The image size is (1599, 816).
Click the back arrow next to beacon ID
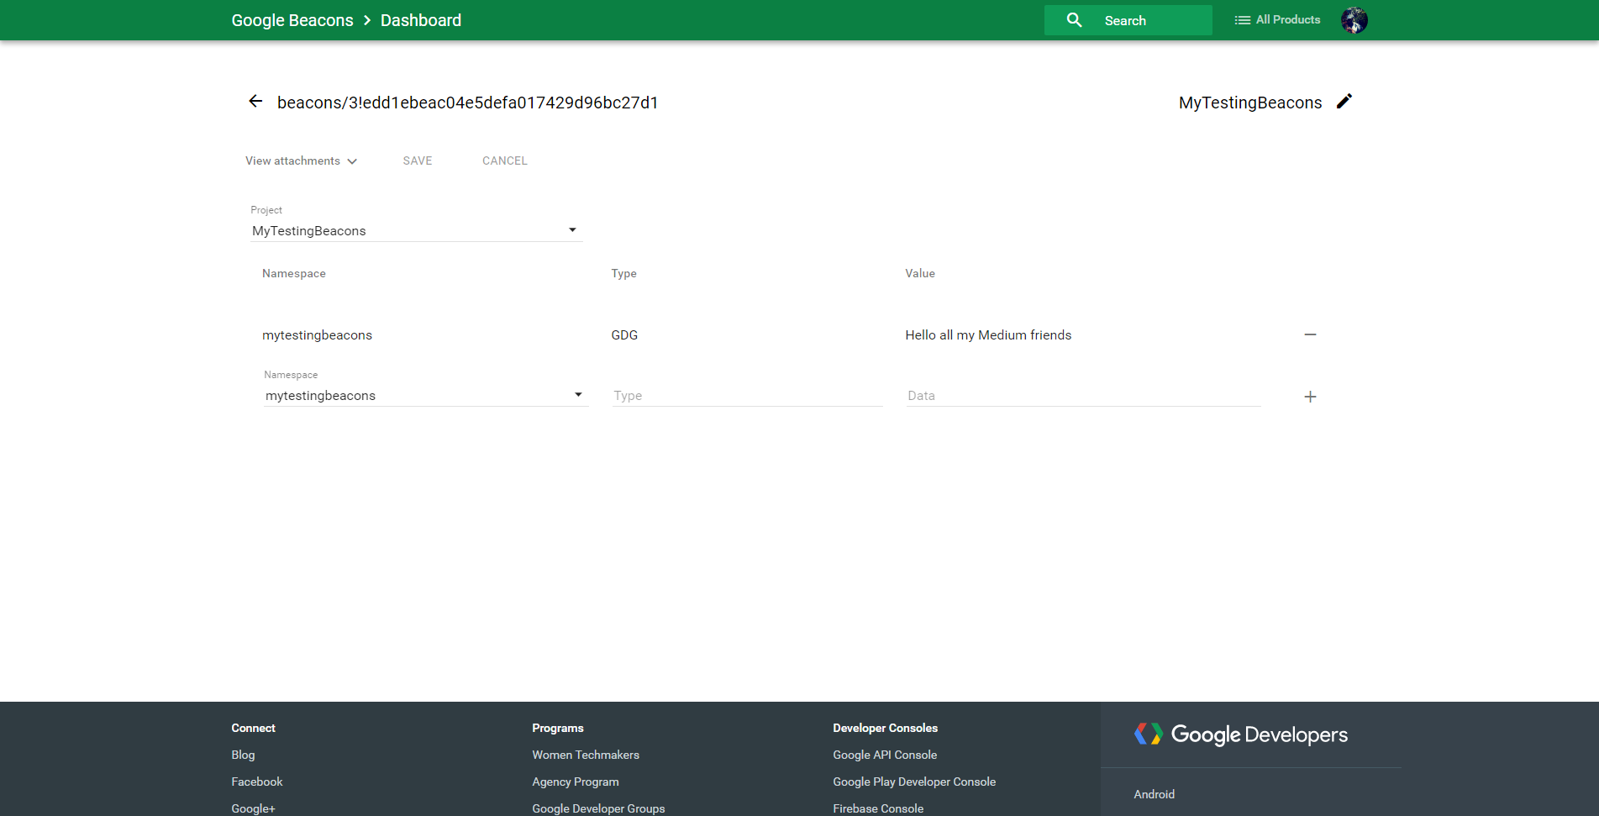point(255,102)
